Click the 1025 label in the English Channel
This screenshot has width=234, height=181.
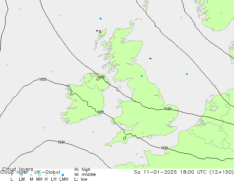click(x=164, y=148)
